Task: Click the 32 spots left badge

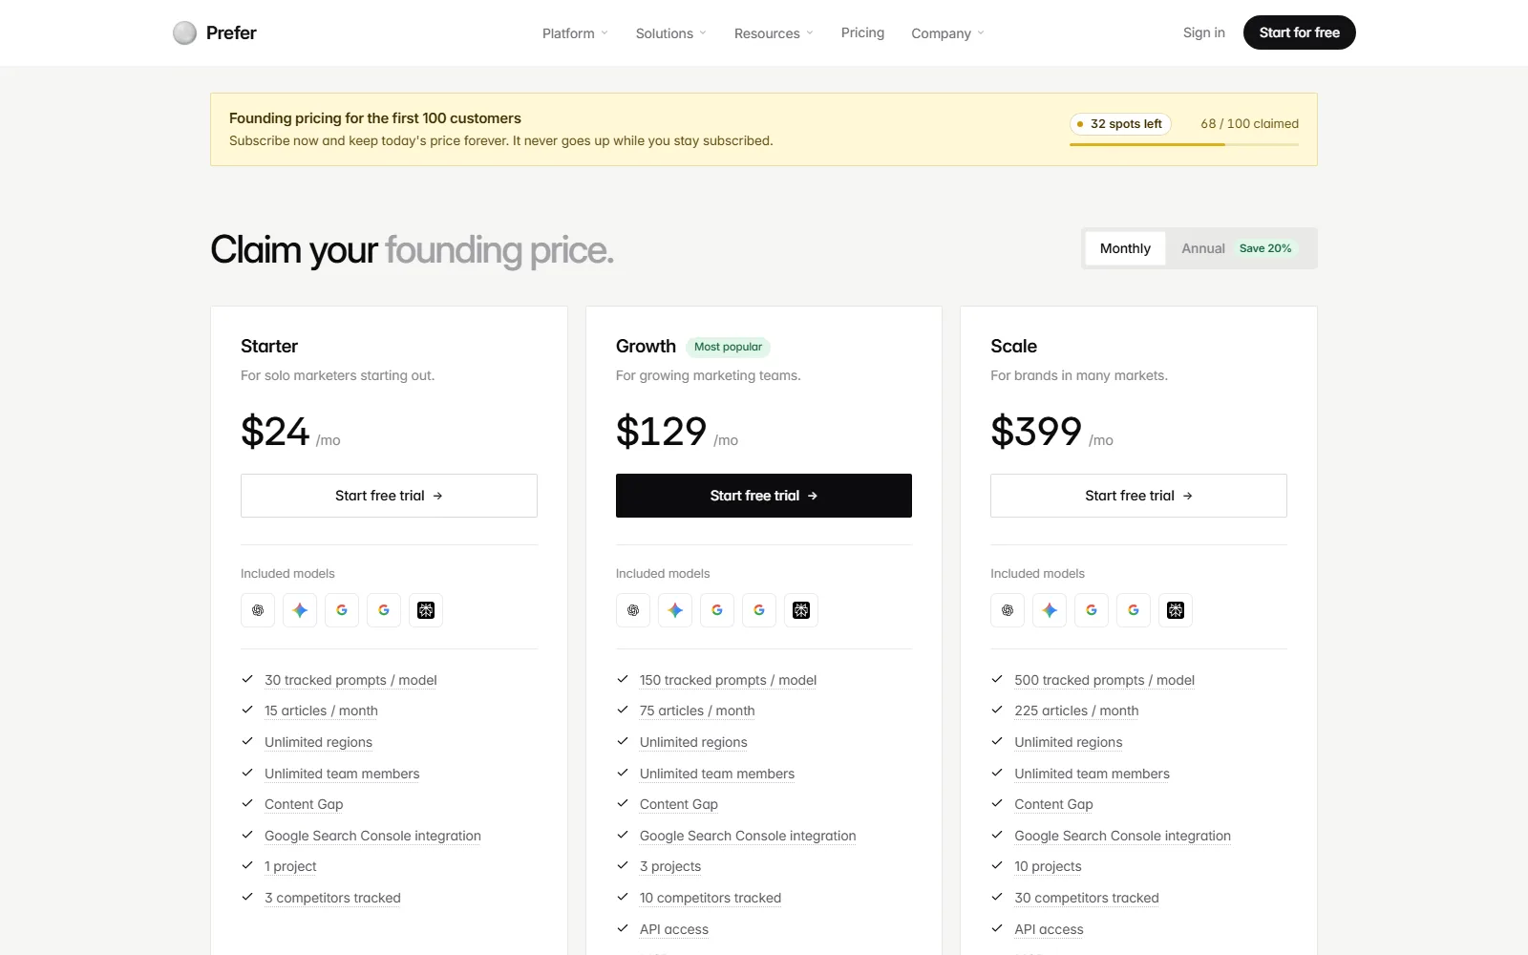Action: [x=1120, y=124]
